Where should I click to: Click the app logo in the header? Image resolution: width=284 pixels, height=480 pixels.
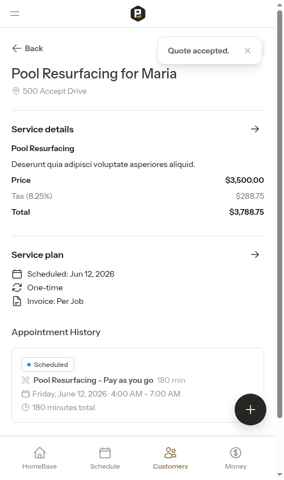137,14
